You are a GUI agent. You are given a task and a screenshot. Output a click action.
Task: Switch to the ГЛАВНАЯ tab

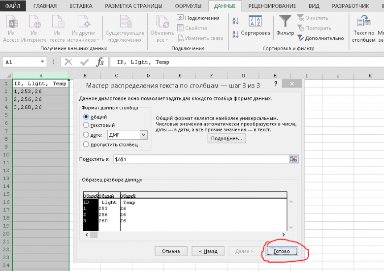(x=45, y=6)
